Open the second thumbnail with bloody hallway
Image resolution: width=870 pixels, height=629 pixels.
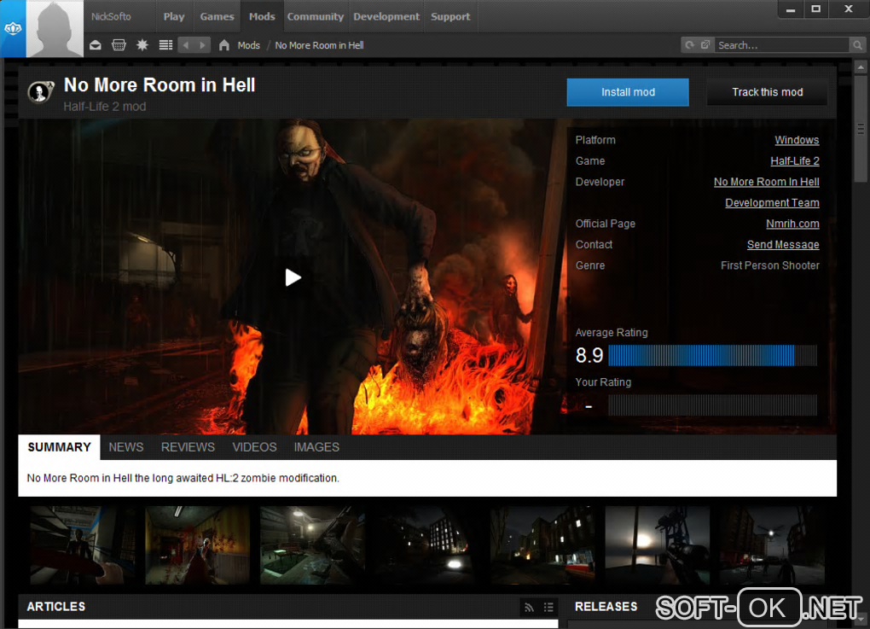click(197, 545)
